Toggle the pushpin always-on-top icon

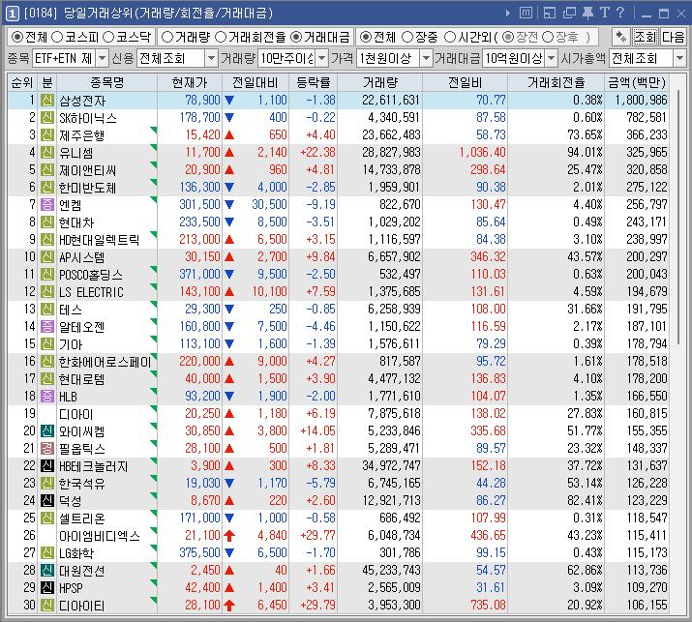point(587,13)
